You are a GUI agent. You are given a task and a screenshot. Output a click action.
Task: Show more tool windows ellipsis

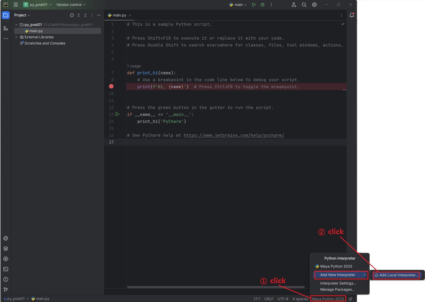(x=6, y=39)
